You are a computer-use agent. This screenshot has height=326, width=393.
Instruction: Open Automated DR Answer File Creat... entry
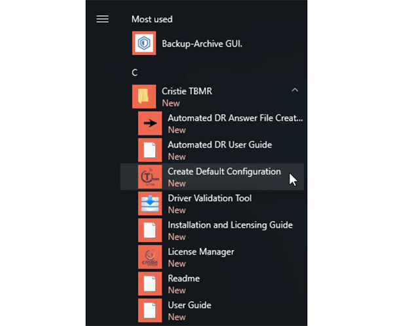pyautogui.click(x=235, y=118)
